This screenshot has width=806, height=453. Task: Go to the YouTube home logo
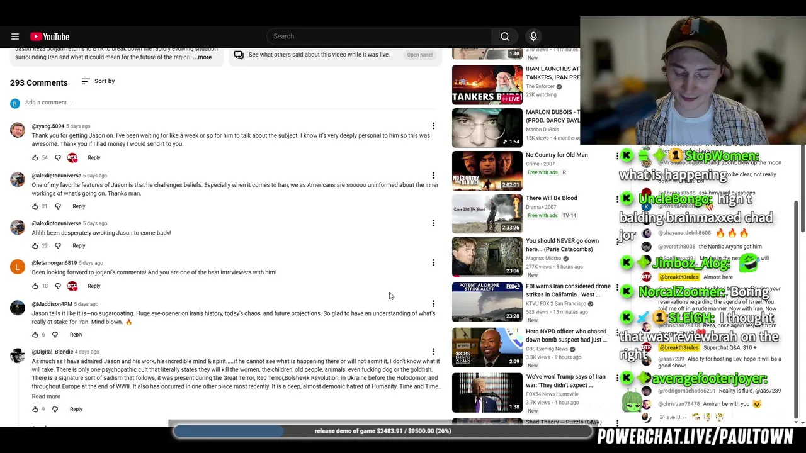point(50,36)
